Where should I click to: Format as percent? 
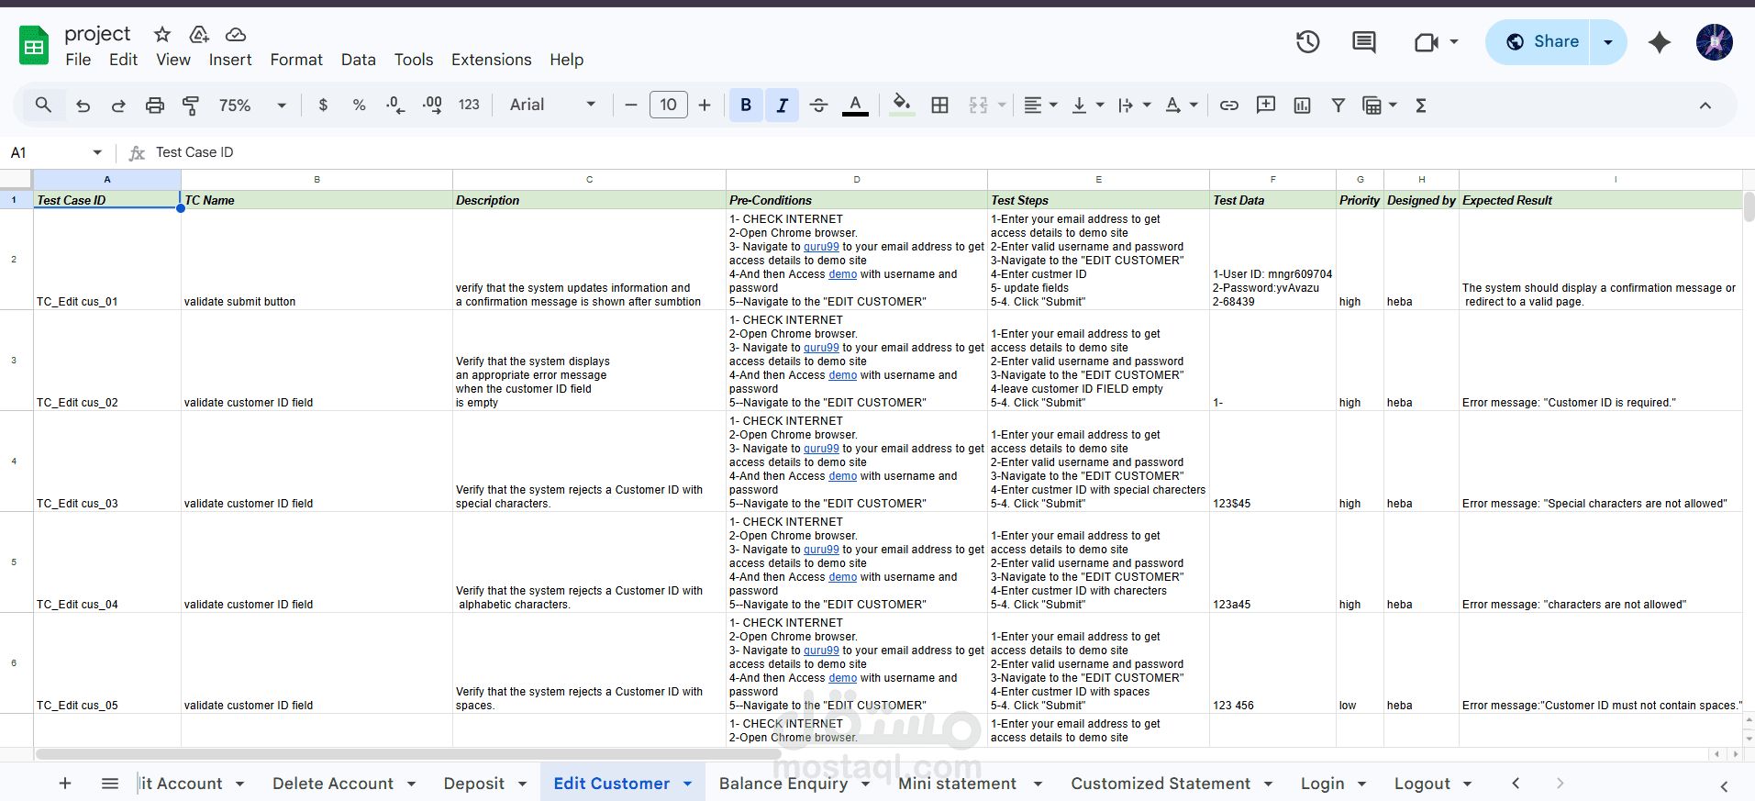click(x=359, y=106)
